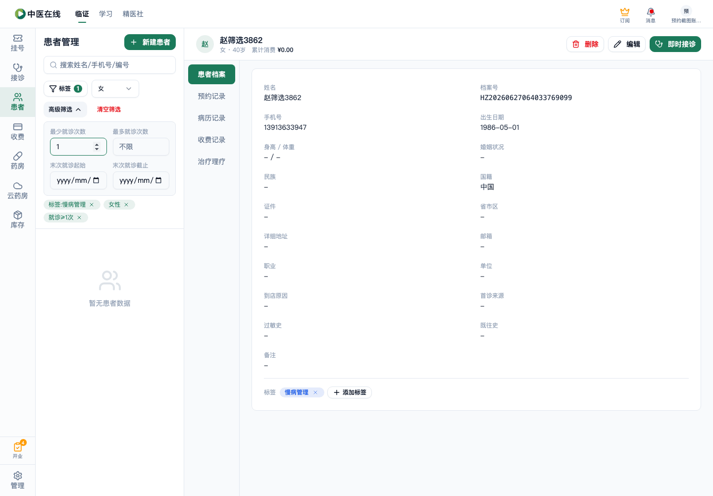Click the 订阅 crown icon
The image size is (713, 496).
625,15
